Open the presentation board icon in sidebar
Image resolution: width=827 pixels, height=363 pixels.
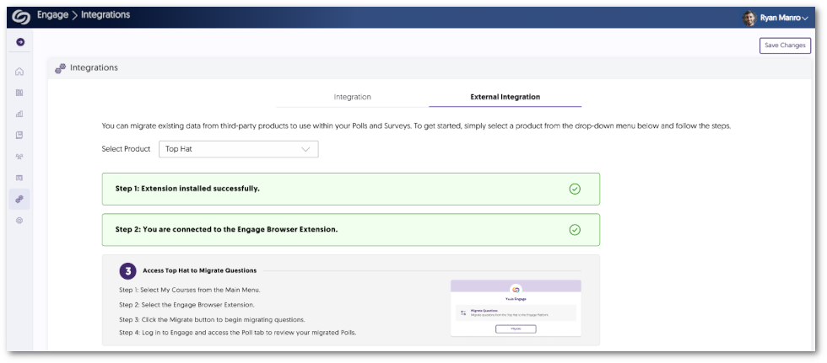19,178
